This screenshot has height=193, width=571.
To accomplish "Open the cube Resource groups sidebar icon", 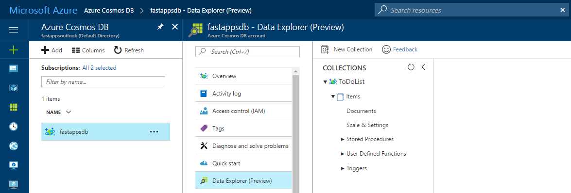I will tap(14, 88).
